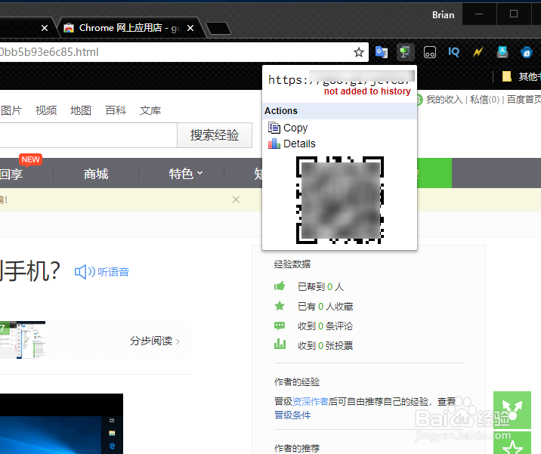Close the leftmost partially visible tab
The width and height of the screenshot is (541, 454).
[x=45, y=28]
